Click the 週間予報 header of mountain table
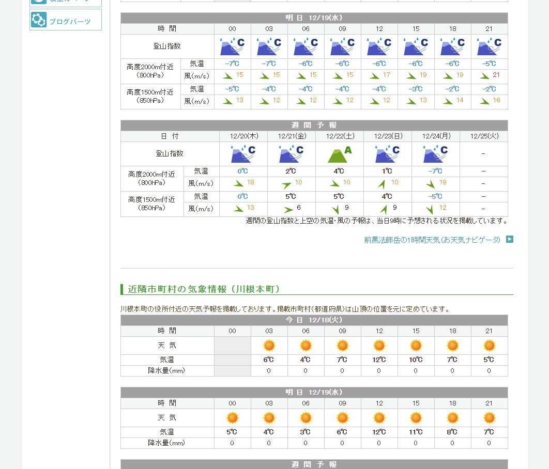The image size is (549, 469). [x=314, y=126]
